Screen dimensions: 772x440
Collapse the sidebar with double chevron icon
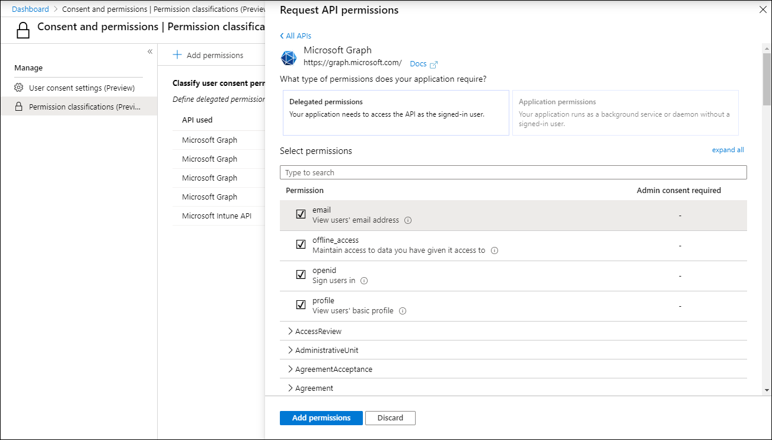pyautogui.click(x=150, y=52)
